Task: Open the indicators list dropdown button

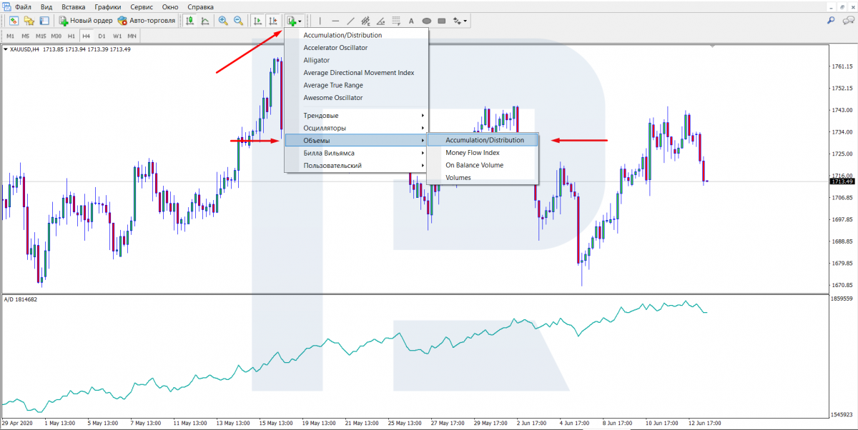Action: [295, 21]
